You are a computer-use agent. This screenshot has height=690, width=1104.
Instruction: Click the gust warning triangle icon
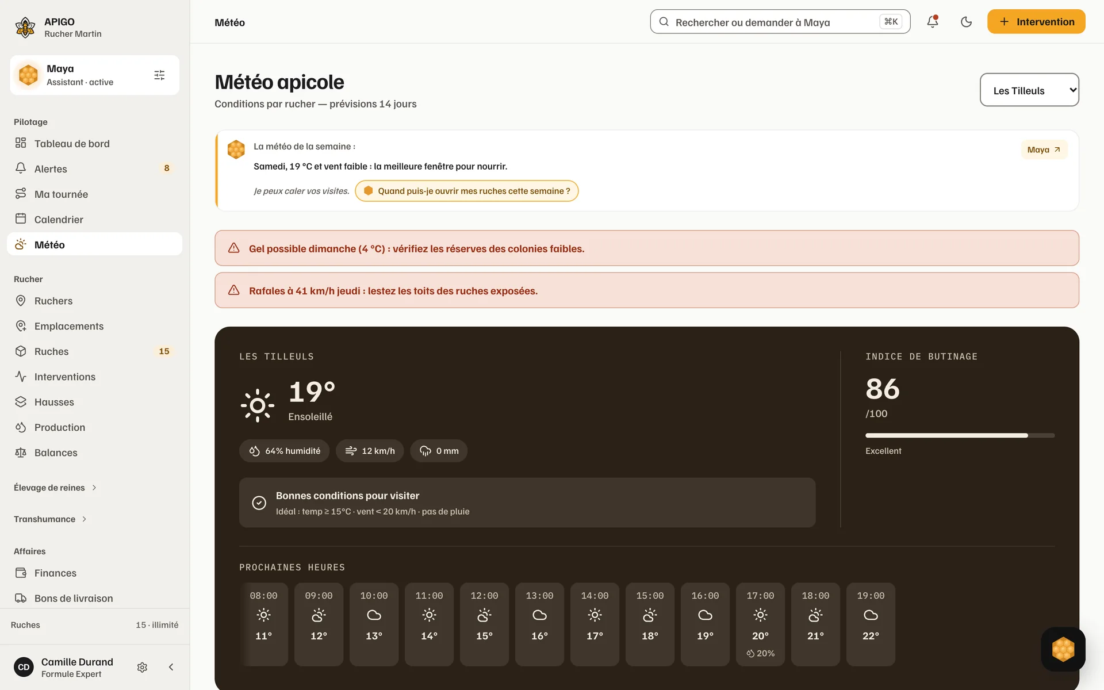pyautogui.click(x=233, y=290)
